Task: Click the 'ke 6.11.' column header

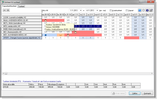Action: click(113, 14)
